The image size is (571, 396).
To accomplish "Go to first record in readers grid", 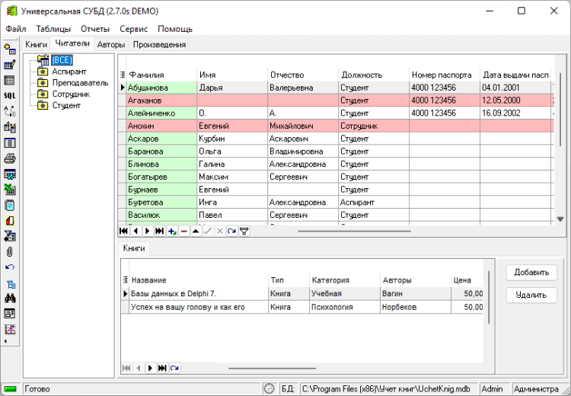I will [124, 231].
